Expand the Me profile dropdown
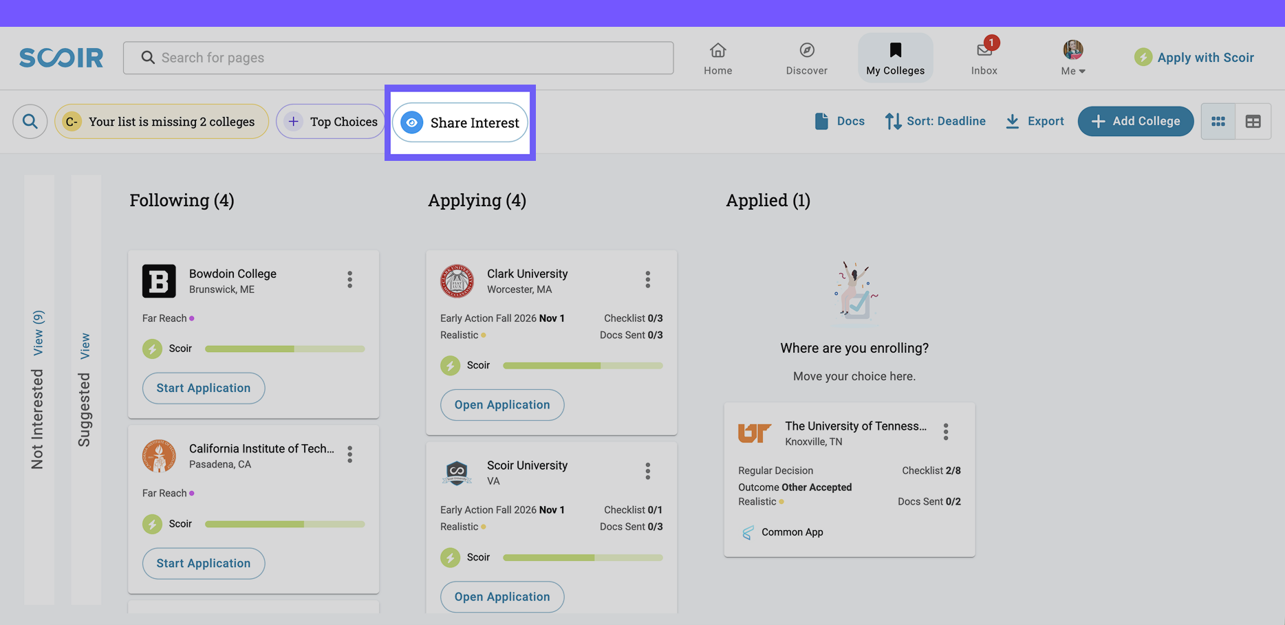1285x625 pixels. tap(1072, 58)
